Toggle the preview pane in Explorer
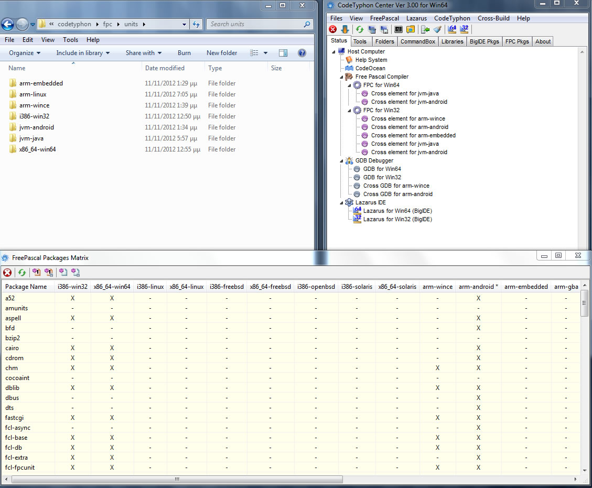592x488 pixels. [x=283, y=53]
